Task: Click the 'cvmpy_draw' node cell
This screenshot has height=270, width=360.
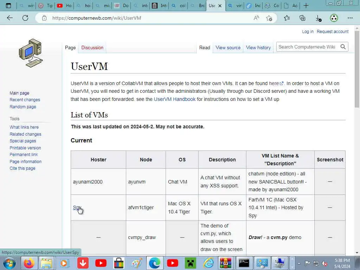Action: (146, 237)
